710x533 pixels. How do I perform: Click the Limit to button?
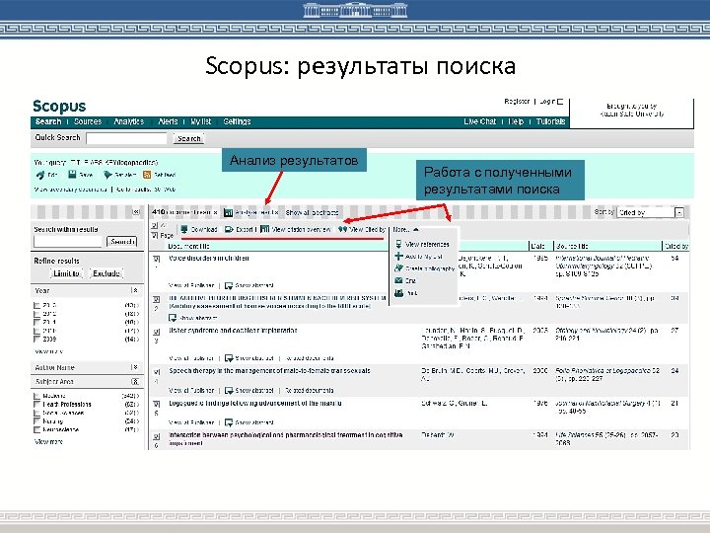click(66, 273)
